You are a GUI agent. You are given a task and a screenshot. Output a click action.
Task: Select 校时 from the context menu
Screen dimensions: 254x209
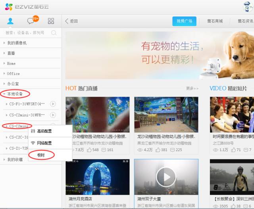tap(41, 155)
